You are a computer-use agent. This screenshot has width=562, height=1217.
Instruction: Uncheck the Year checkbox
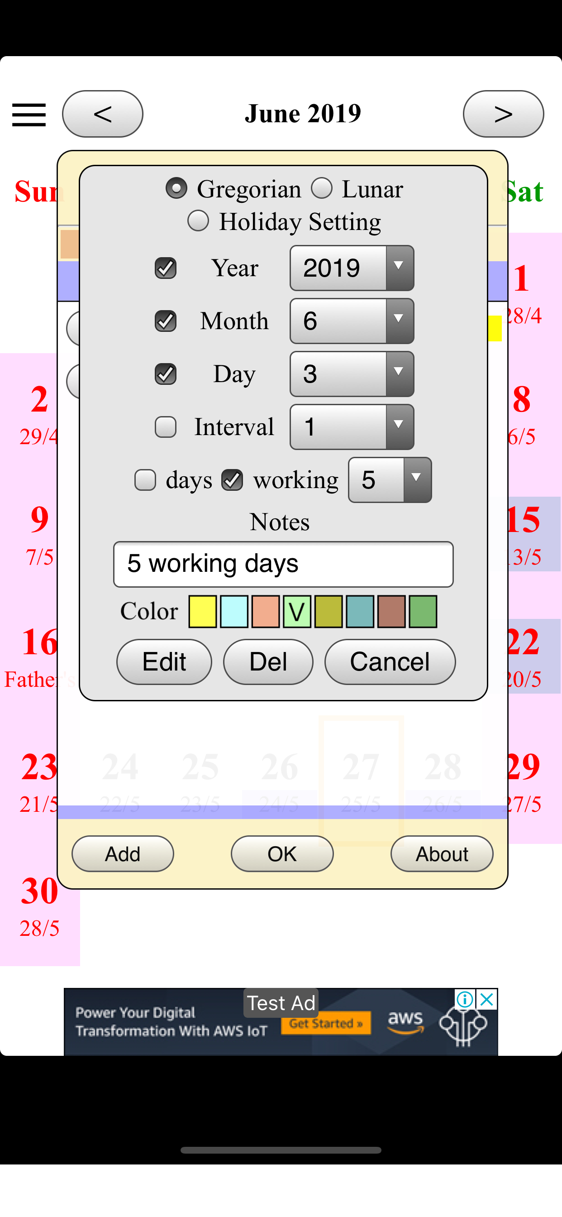[x=166, y=268]
